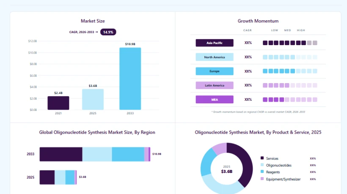
Task: Click the MEA region label
Action: [215, 100]
